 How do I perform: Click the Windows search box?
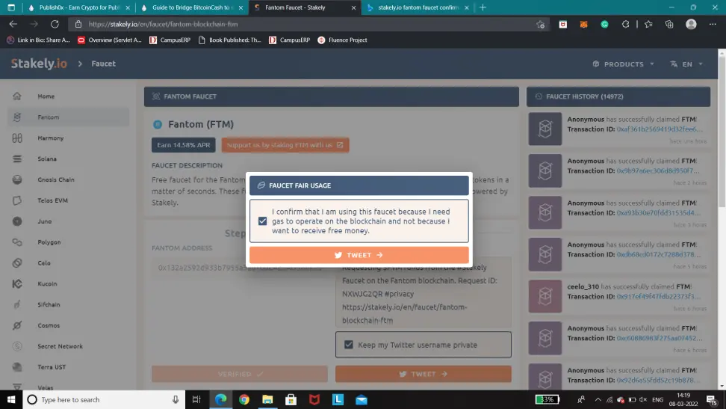pyautogui.click(x=104, y=399)
